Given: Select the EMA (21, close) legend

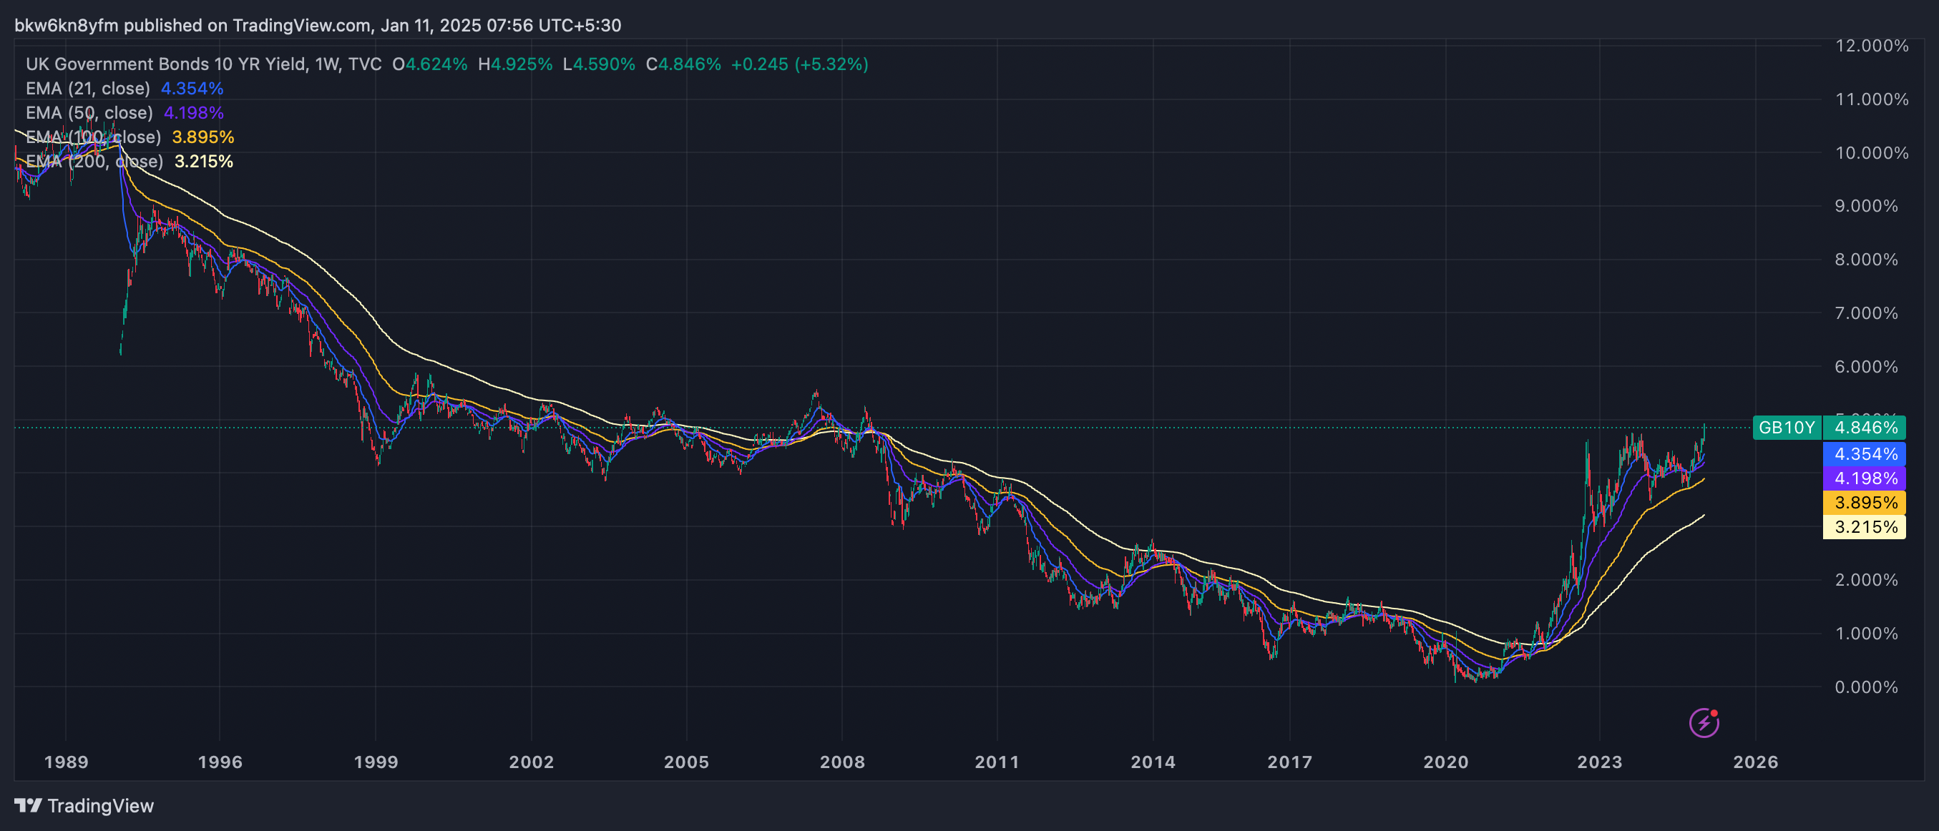Looking at the screenshot, I should 87,89.
